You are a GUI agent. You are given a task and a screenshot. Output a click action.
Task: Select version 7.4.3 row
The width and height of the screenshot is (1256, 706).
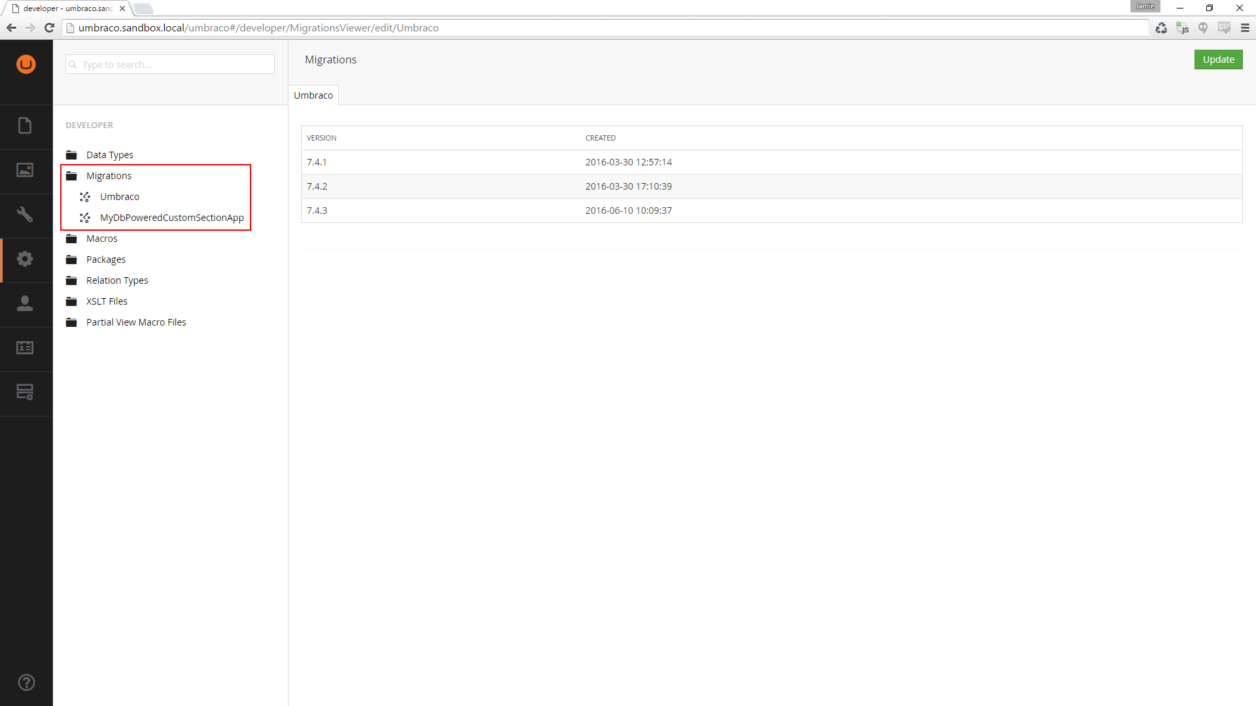click(x=771, y=210)
